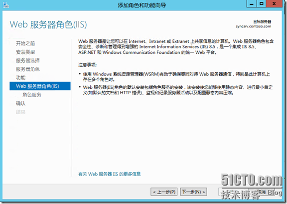This screenshot has width=287, height=204.
Task: Close the 添加角色和功能向导 window
Action: tap(274, 3)
